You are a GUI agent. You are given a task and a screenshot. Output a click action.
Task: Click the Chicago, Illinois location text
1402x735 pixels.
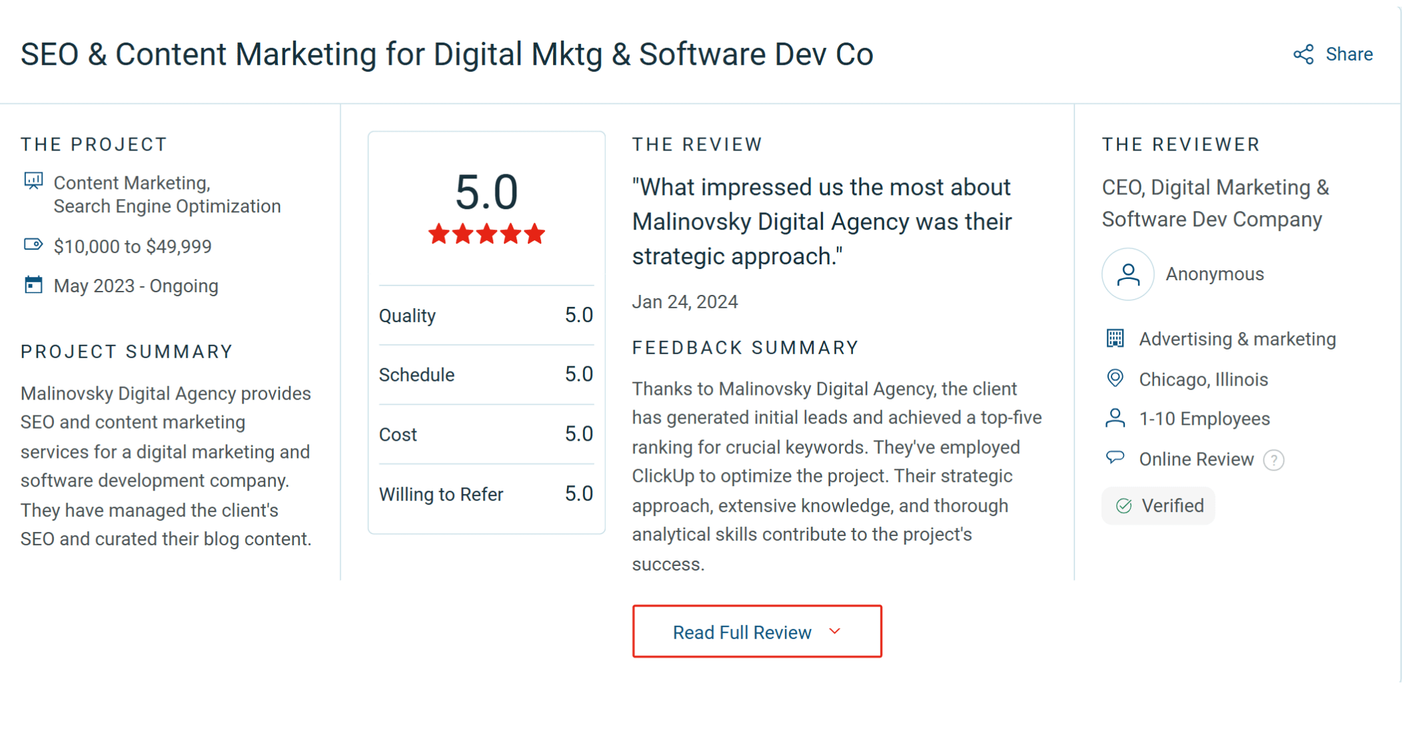point(1203,379)
